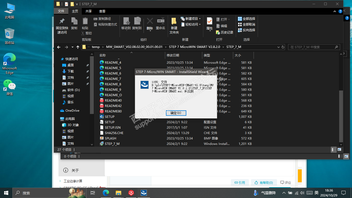
Task: Open Microsoft Edge from the taskbar
Action: click(x=106, y=193)
